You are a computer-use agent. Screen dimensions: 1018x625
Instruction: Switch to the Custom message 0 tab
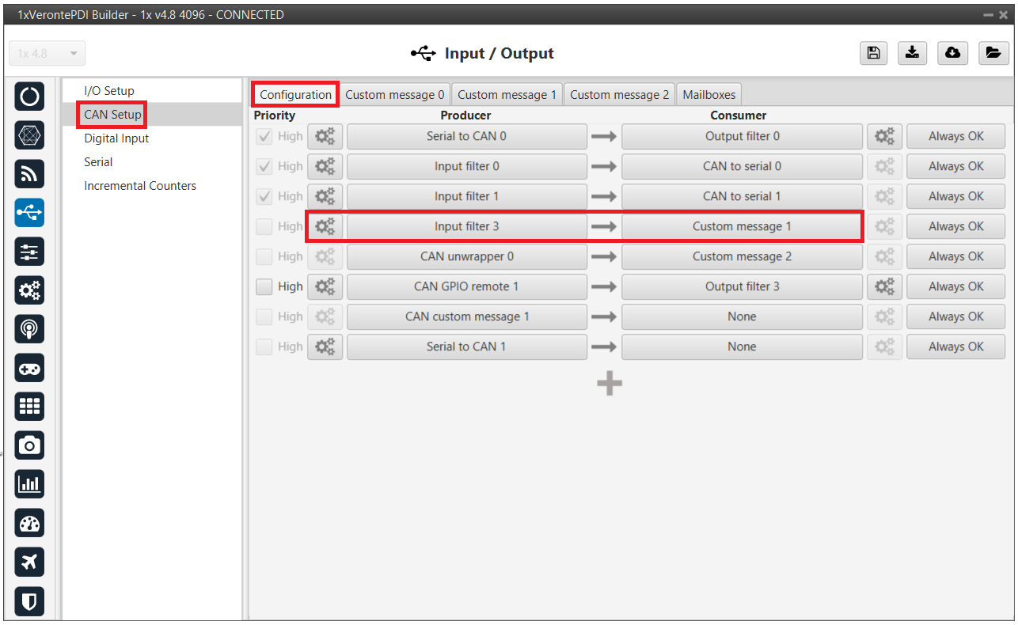[394, 95]
